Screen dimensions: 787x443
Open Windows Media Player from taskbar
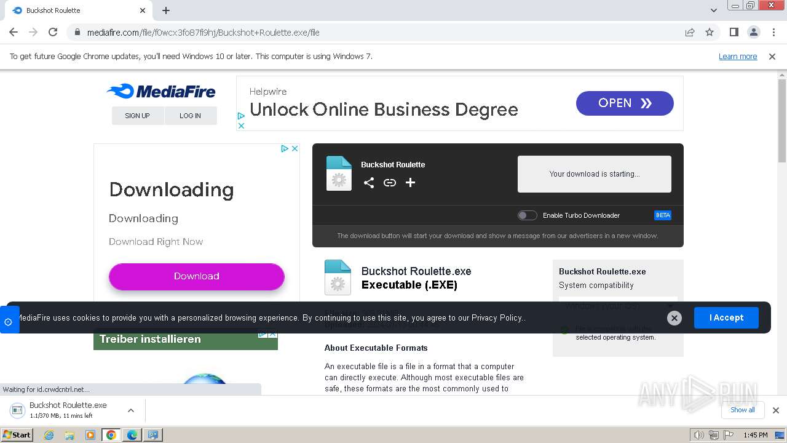90,435
